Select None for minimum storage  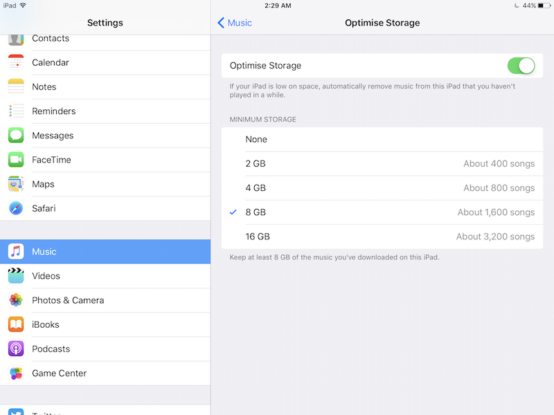tap(382, 140)
